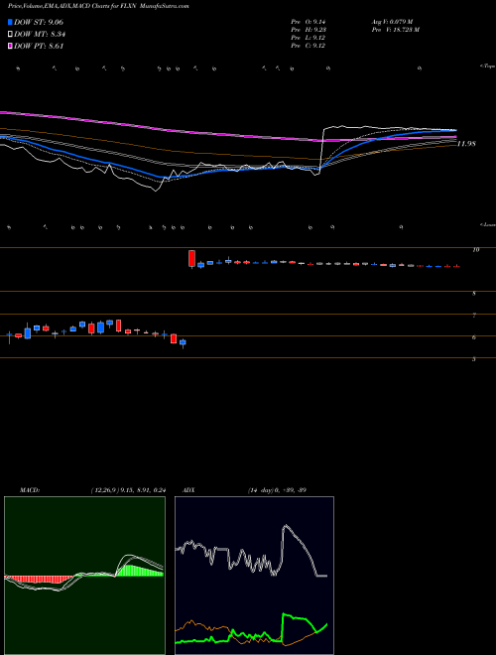Image resolution: width=496 pixels, height=655 pixels.
Task: Click the '<-Tops' row label
Action: [487, 66]
